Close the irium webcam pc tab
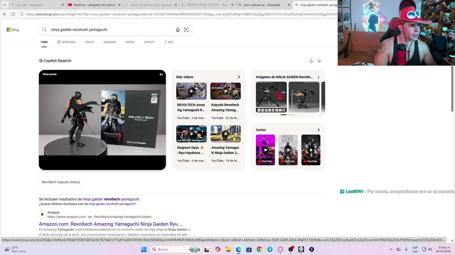The width and height of the screenshot is (455, 255). (x=289, y=5)
